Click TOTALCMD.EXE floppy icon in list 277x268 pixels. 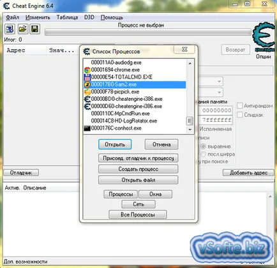click(87, 77)
